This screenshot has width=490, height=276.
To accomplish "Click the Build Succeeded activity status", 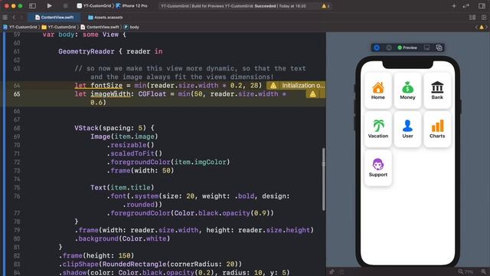I will click(x=233, y=6).
